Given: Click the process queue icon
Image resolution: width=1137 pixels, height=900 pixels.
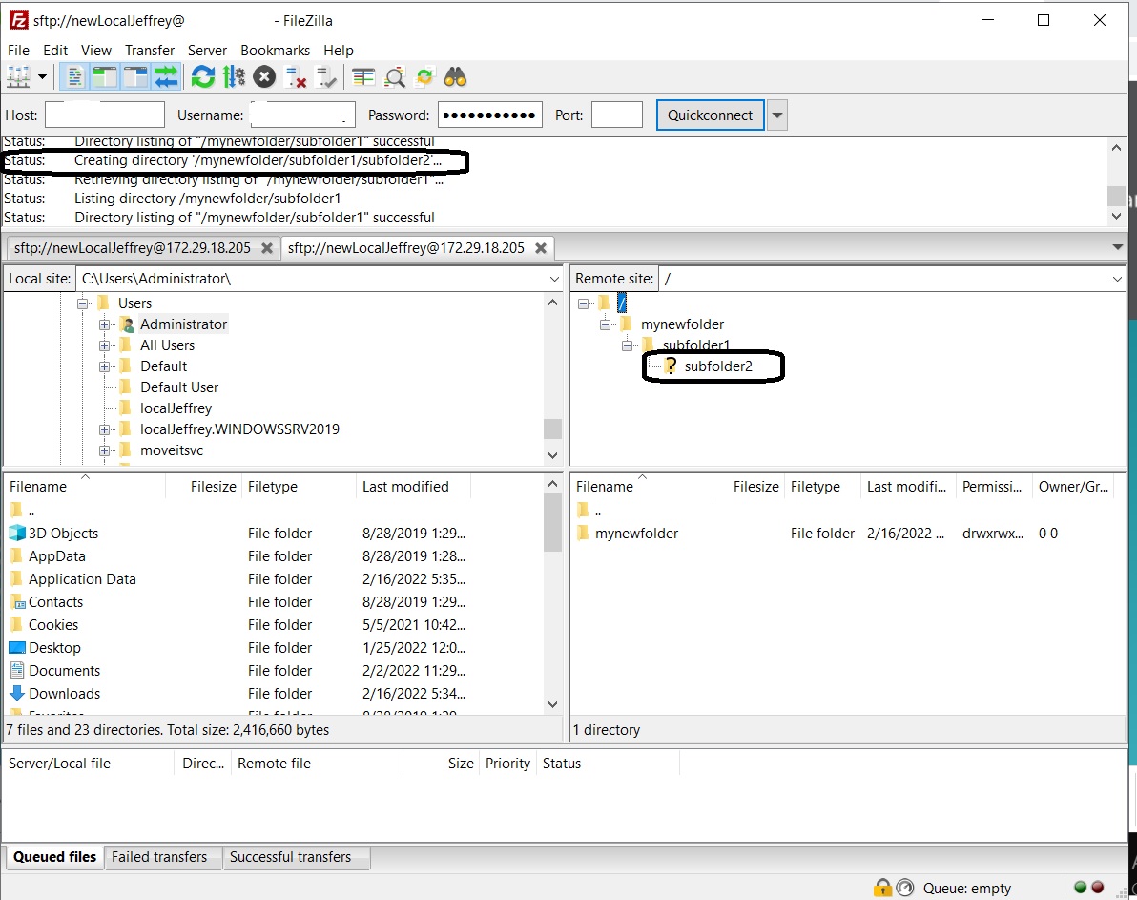Looking at the screenshot, I should [235, 76].
